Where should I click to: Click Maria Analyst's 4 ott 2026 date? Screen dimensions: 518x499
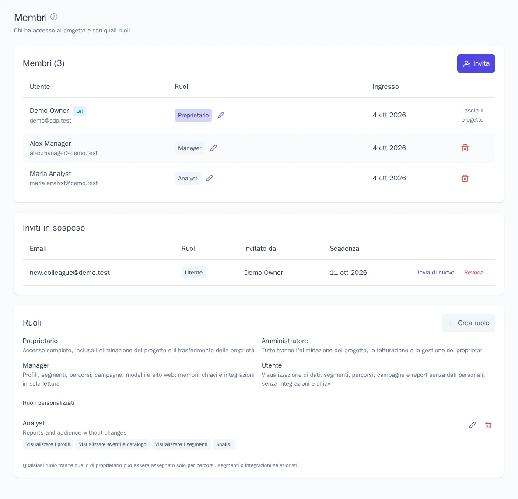[x=389, y=178]
